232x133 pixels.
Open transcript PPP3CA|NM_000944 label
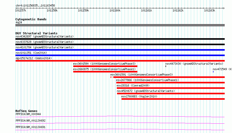(x=28, y=114)
